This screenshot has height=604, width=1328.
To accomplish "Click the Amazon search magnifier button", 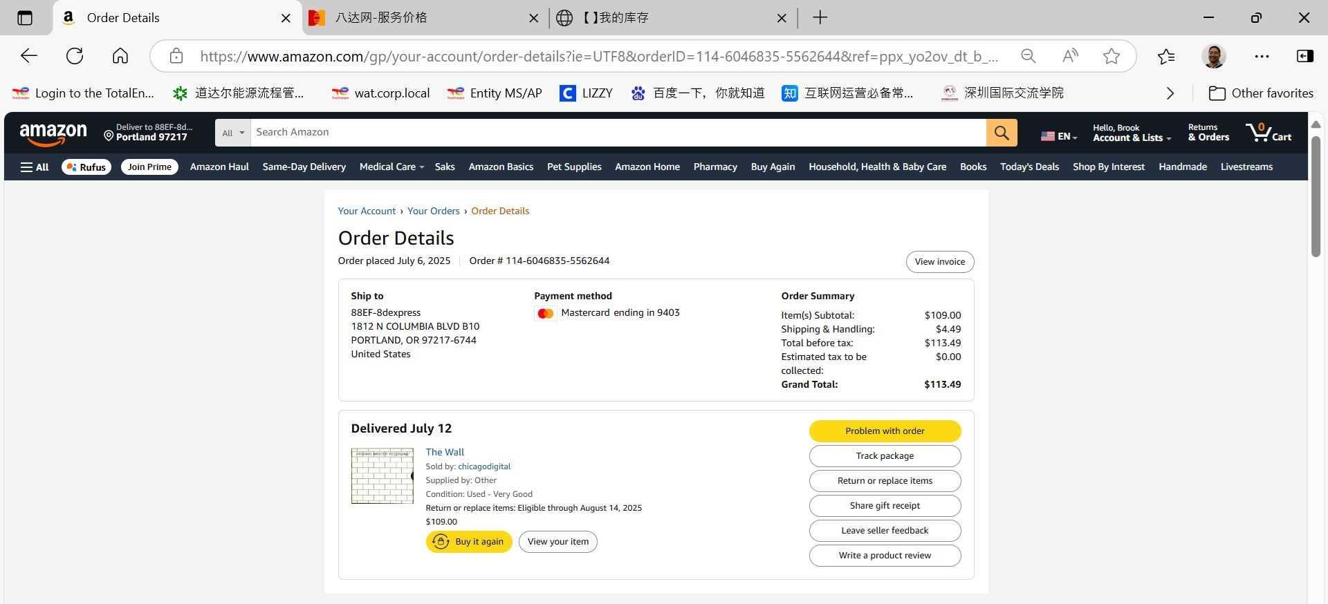I will [1001, 133].
